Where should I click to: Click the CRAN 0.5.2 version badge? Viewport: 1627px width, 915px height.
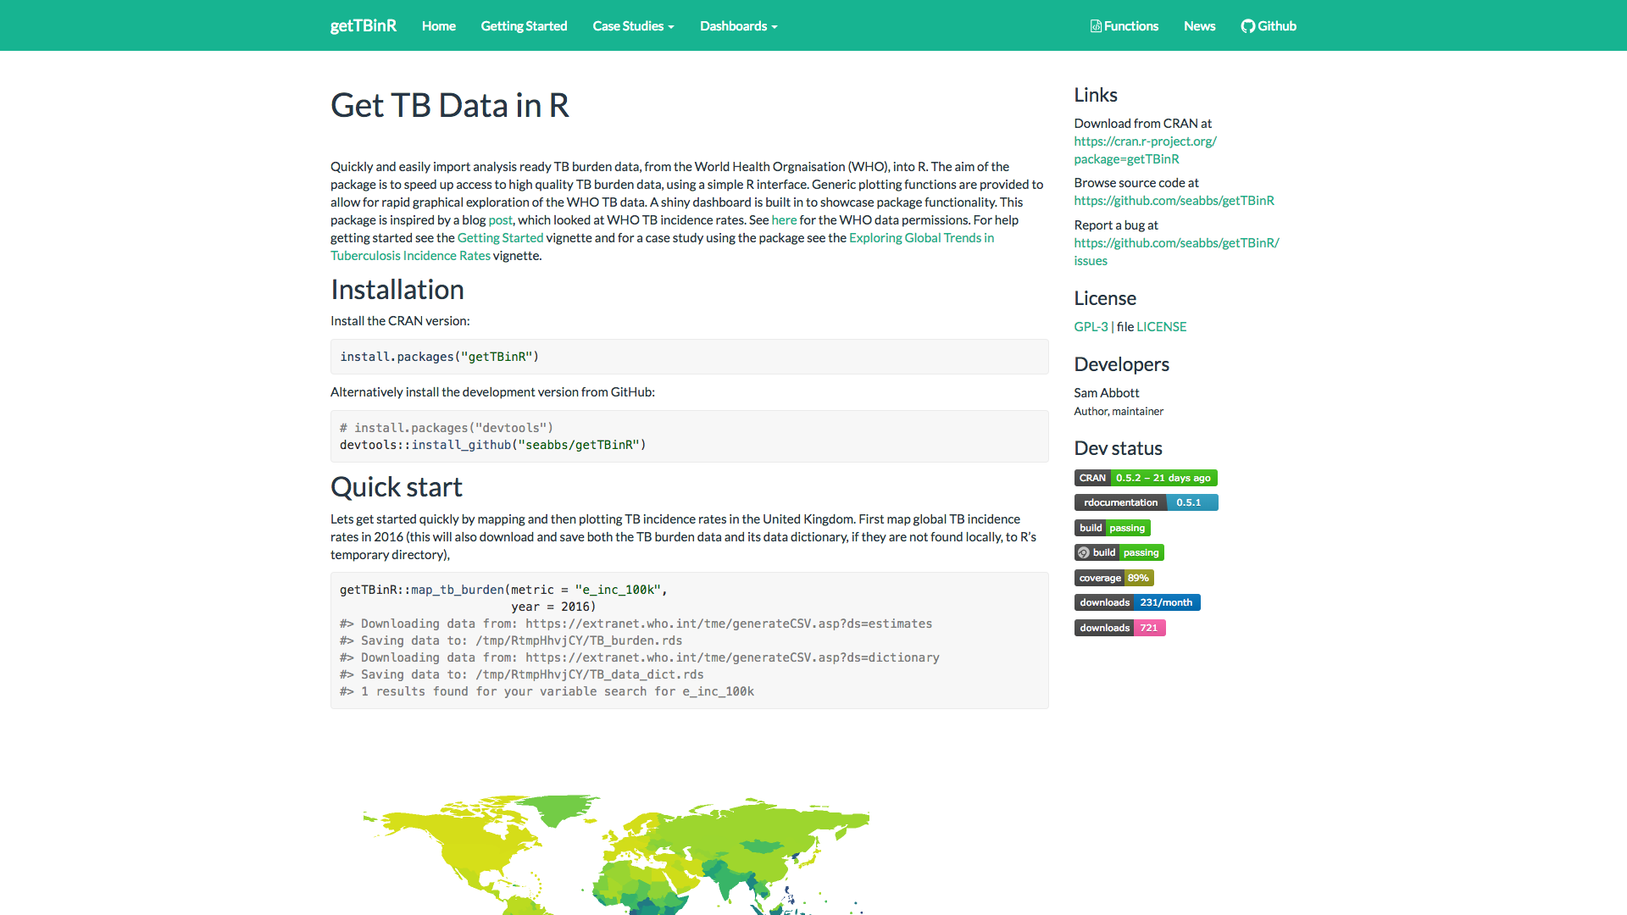click(1146, 478)
